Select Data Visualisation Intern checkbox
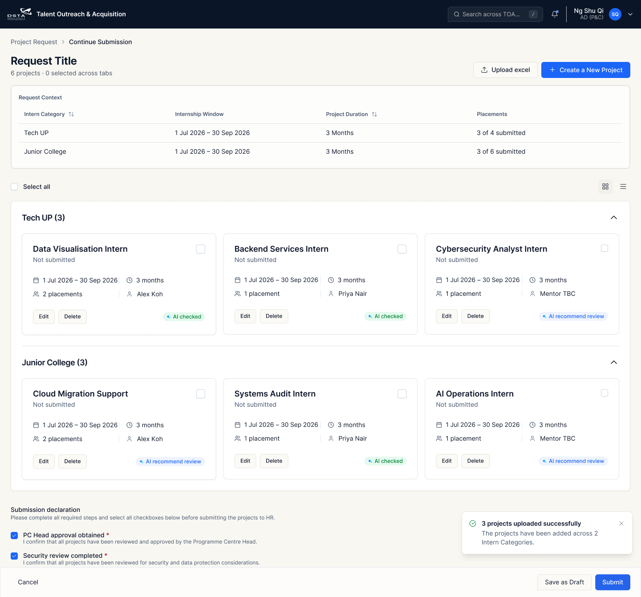Image resolution: width=641 pixels, height=597 pixels. pyautogui.click(x=201, y=249)
